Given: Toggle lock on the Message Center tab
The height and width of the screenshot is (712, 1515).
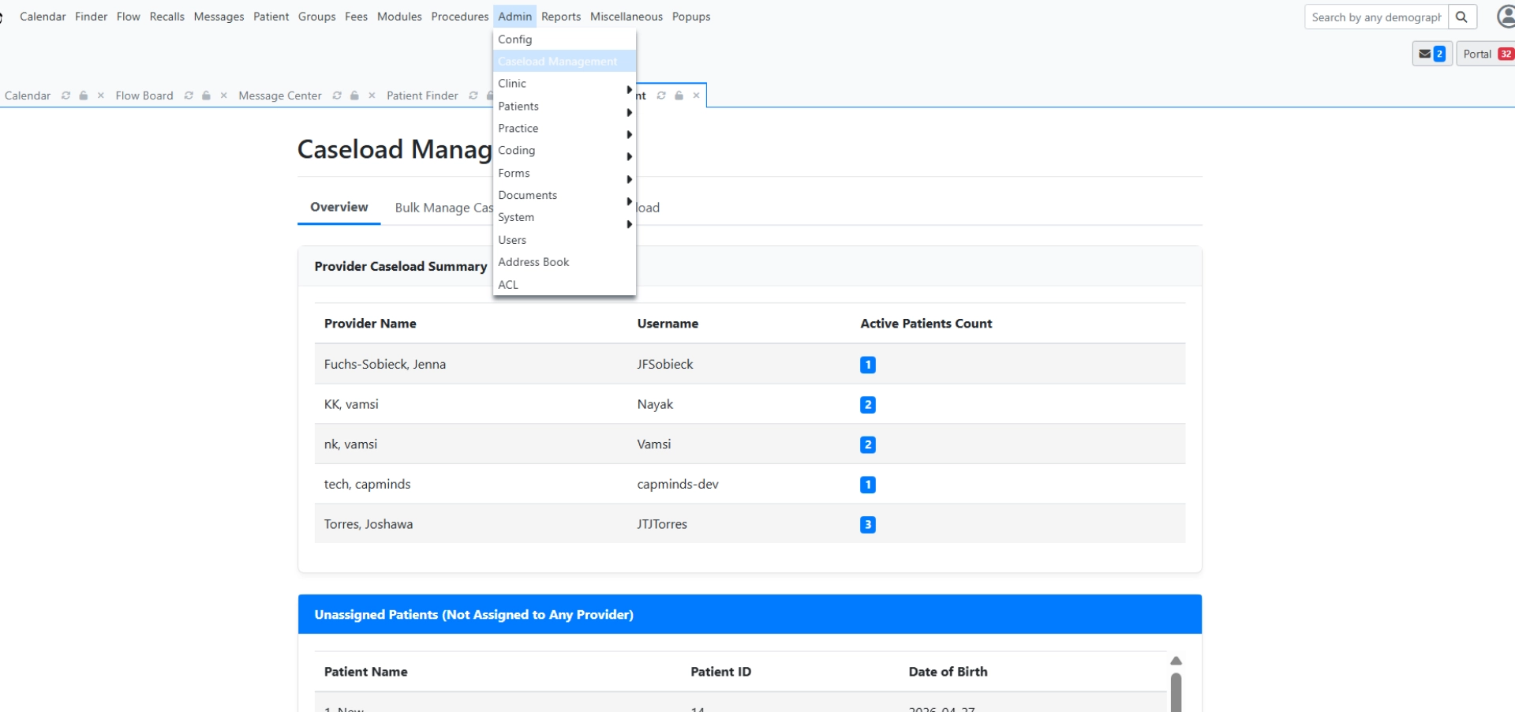Looking at the screenshot, I should pos(354,96).
